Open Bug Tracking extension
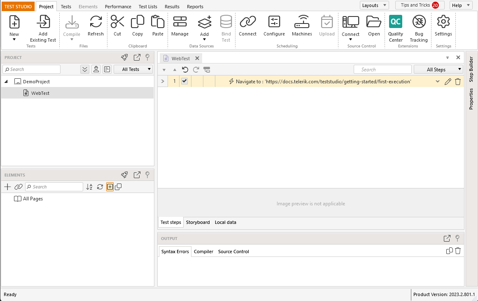This screenshot has height=301, width=478. tap(419, 22)
